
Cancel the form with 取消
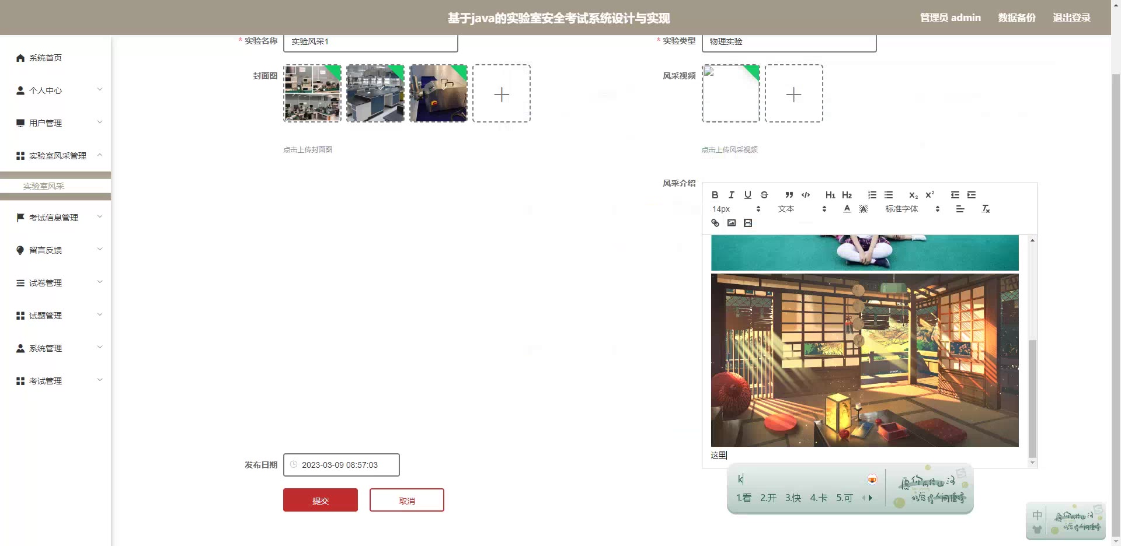(407, 500)
